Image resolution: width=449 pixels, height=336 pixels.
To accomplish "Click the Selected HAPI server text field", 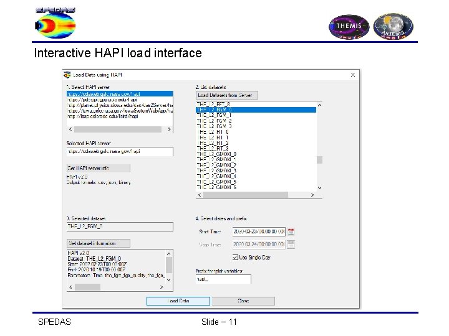I will pyautogui.click(x=120, y=151).
